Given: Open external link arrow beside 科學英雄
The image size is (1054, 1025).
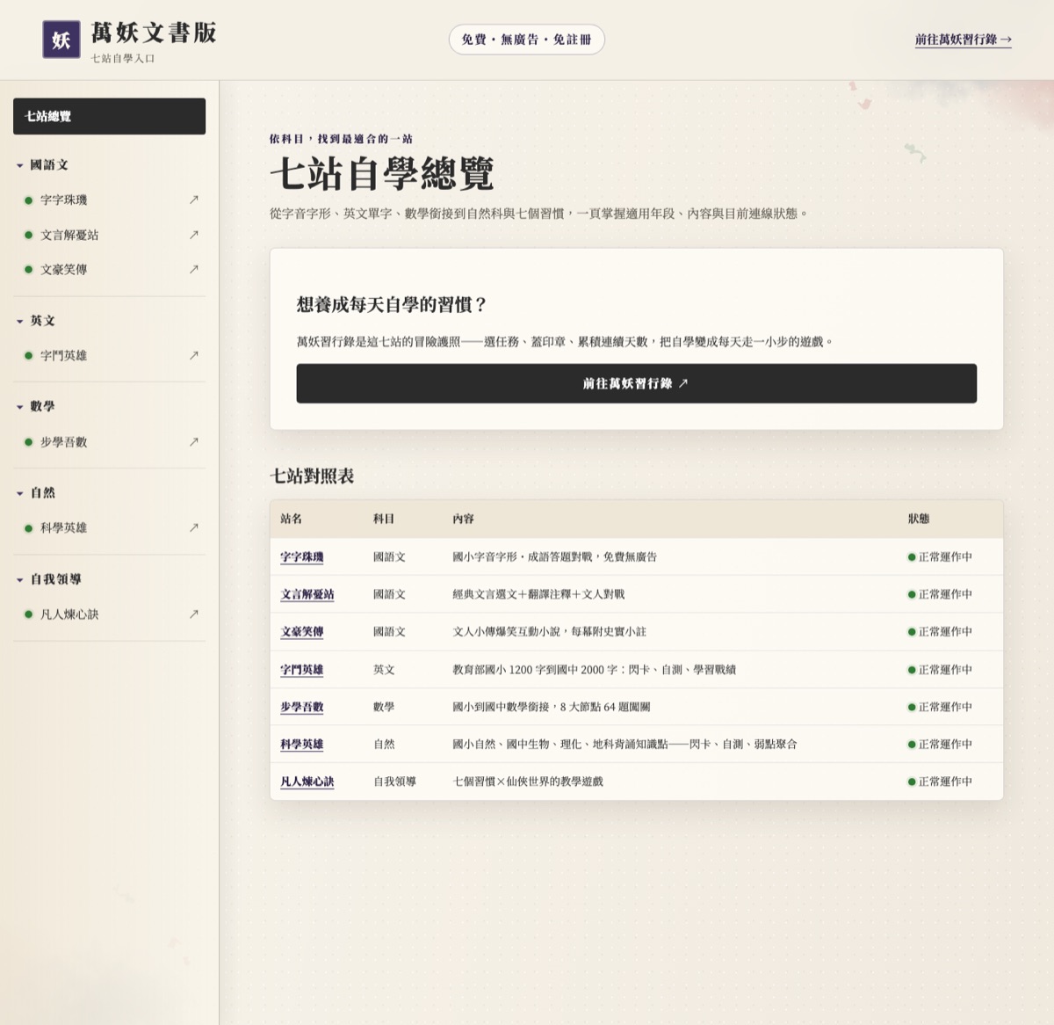Looking at the screenshot, I should [194, 527].
